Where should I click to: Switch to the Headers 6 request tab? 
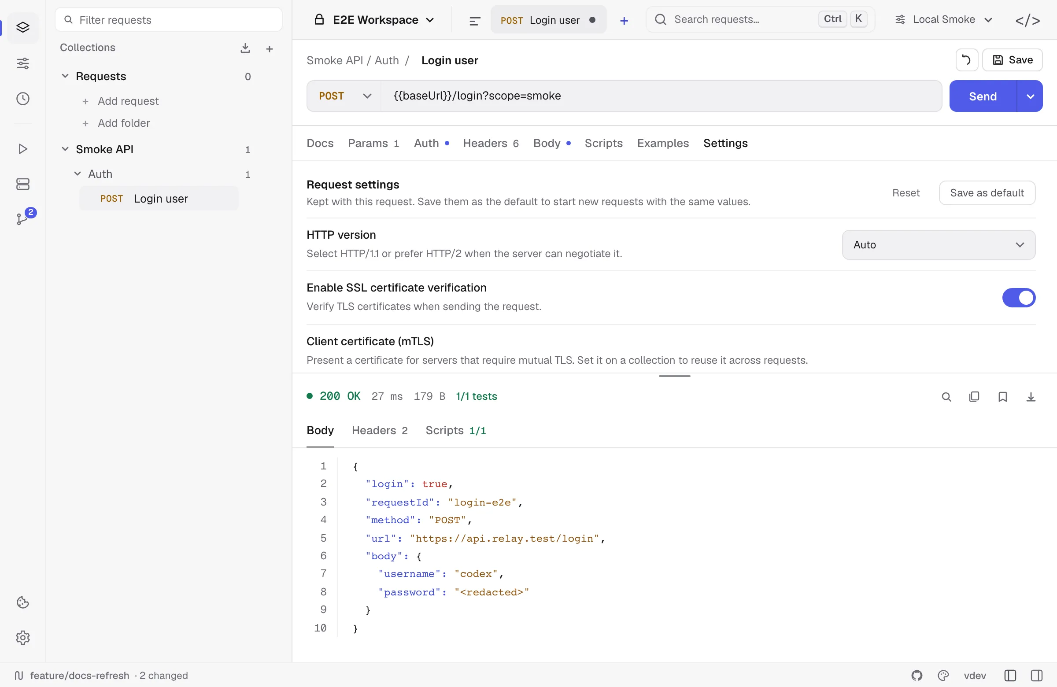[x=490, y=143]
